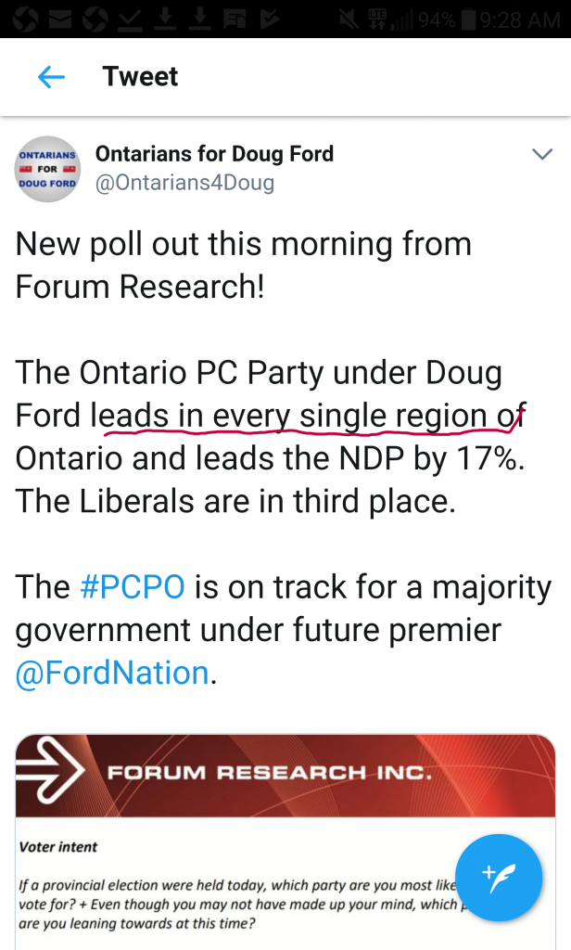The image size is (571, 950).
Task: Tap the back arrow next to Tweet
Action: 51,77
